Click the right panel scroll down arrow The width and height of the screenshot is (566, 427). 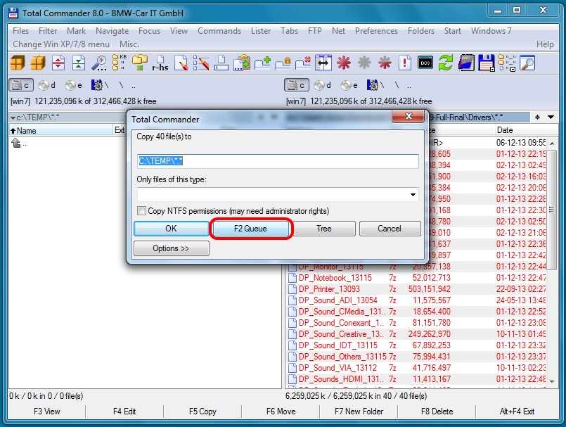coord(552,381)
